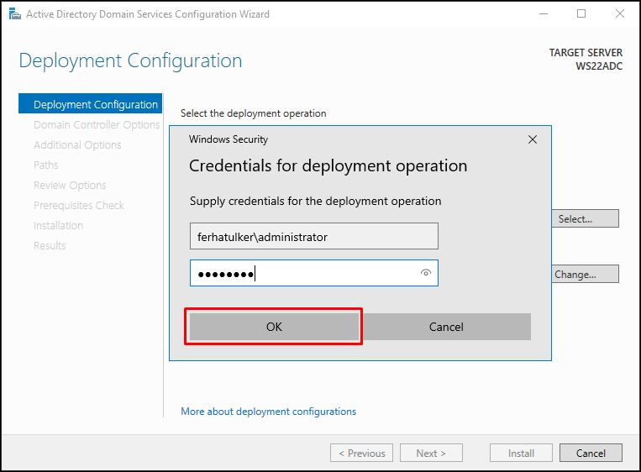Click the wizard app icon in title bar
The image size is (641, 472).
tap(15, 14)
